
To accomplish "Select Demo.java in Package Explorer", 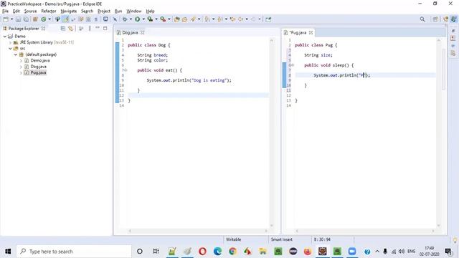I will 40,60.
